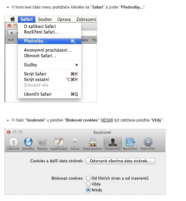The image size is (186, 201).
Task: Select the Soukromí silhouette pane
Action: click(x=113, y=144)
